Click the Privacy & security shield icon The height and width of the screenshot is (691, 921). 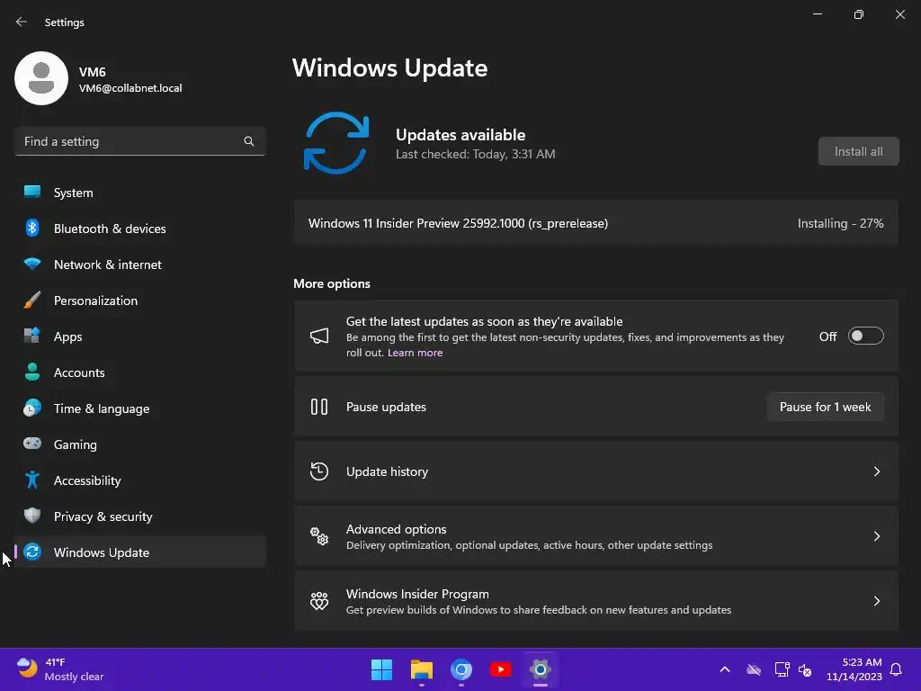[32, 516]
